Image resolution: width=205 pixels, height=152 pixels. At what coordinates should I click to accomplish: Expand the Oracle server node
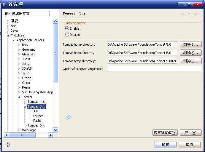(x=19, y=78)
